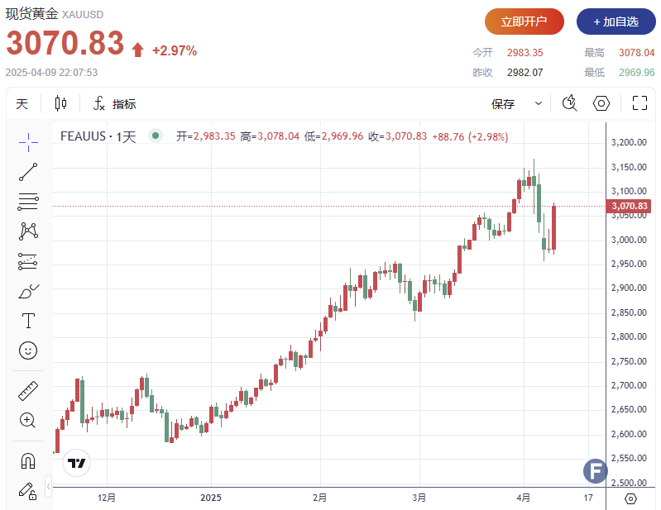This screenshot has height=510, width=661.
Task: Open the Fibonacci retracement tools
Action: (28, 202)
